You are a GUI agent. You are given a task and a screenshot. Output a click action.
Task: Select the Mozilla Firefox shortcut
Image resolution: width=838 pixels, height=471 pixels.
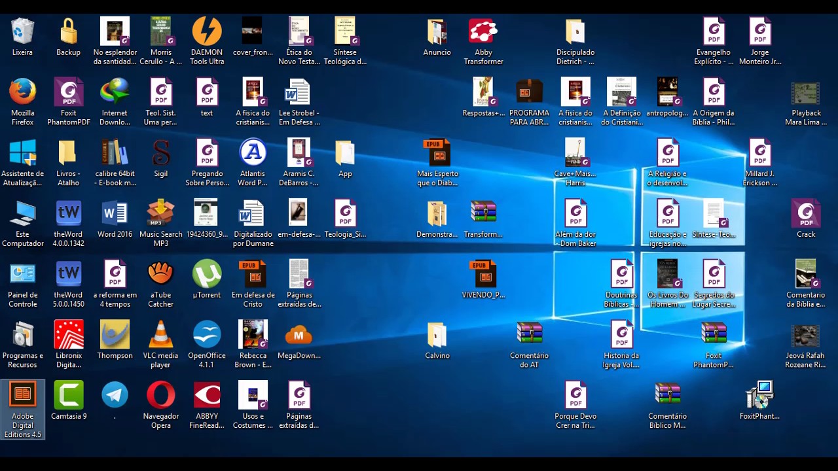[x=22, y=92]
